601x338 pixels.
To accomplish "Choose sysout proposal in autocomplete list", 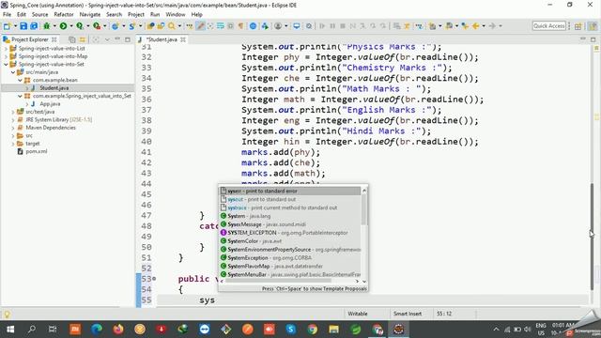I will [290, 199].
